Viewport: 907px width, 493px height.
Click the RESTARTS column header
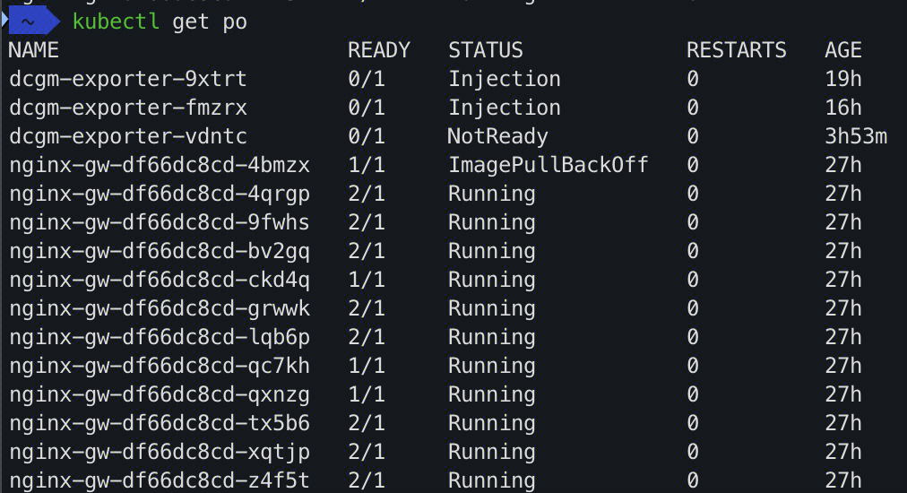(737, 50)
